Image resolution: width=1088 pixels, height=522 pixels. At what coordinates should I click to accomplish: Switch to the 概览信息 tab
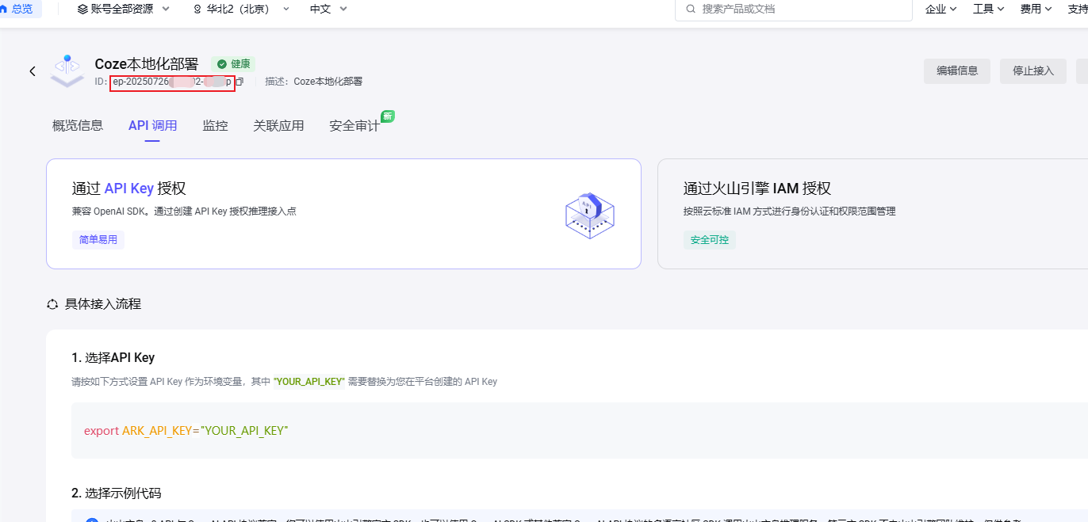pos(78,125)
